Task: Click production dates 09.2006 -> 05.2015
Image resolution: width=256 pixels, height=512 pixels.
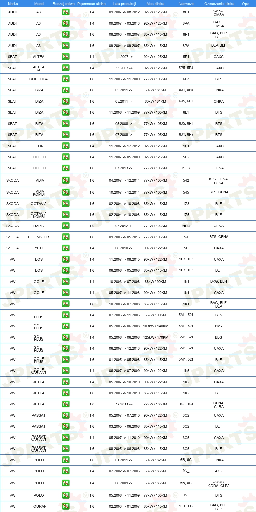Action: [x=124, y=237]
